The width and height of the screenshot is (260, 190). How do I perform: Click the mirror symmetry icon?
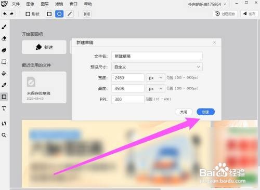point(87,14)
